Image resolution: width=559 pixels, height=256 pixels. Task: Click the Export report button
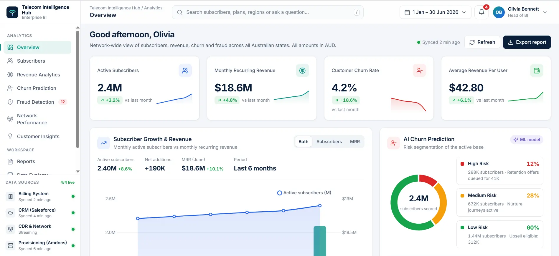coord(527,42)
